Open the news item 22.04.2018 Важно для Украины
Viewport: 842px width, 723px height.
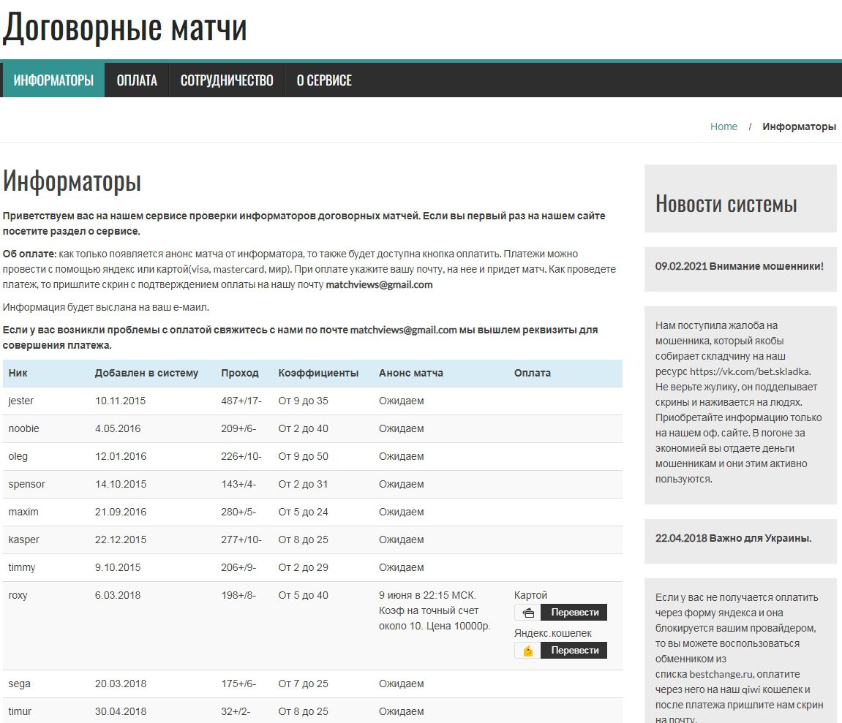[x=733, y=539]
